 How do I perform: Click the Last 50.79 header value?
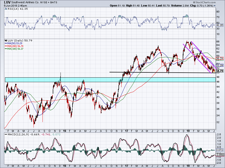[163, 5]
